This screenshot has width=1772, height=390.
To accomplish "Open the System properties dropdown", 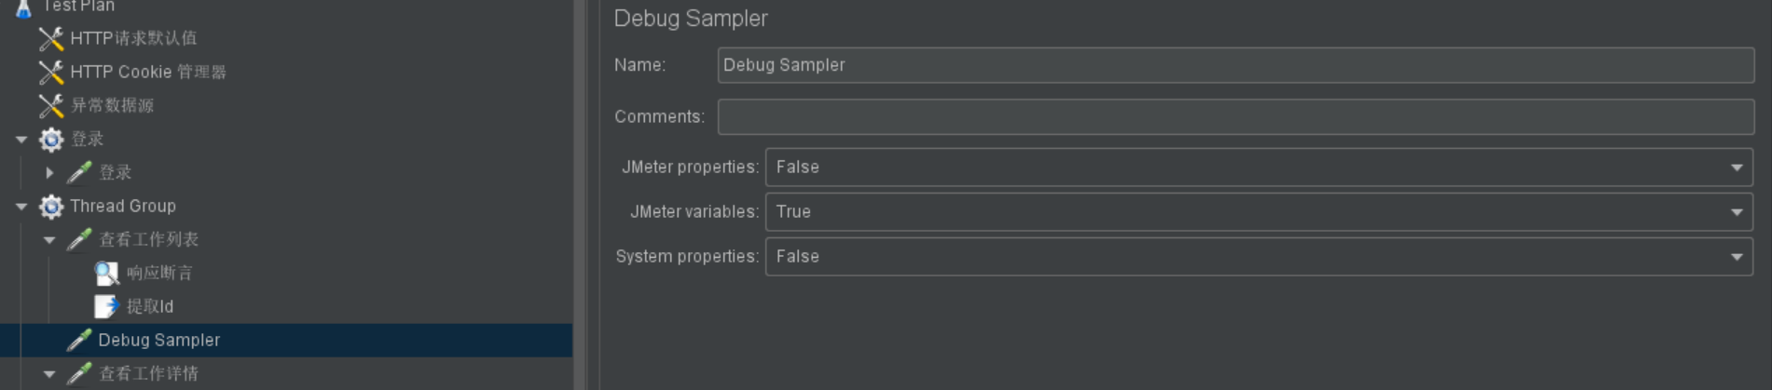I will [x=1259, y=257].
